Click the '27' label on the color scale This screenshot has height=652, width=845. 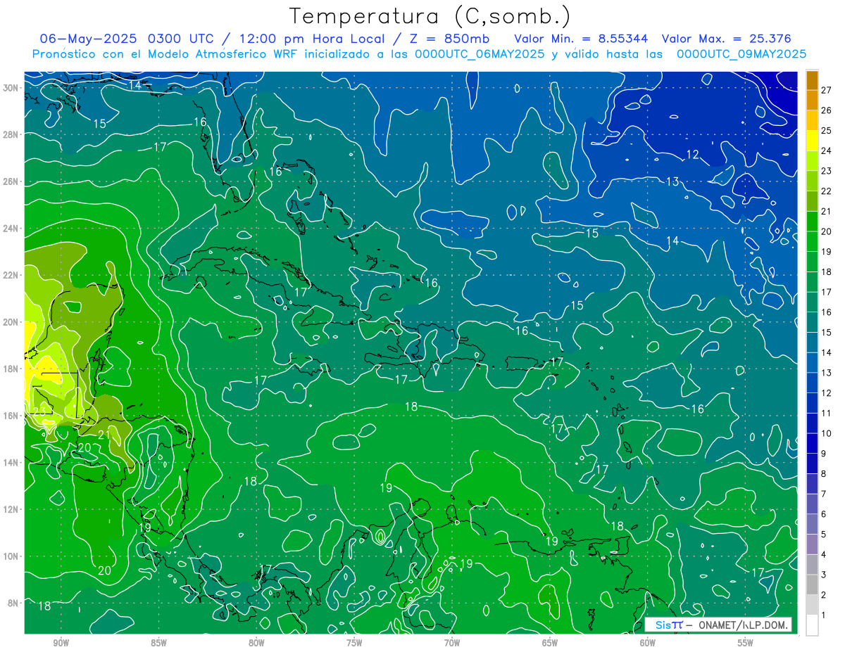pos(827,90)
